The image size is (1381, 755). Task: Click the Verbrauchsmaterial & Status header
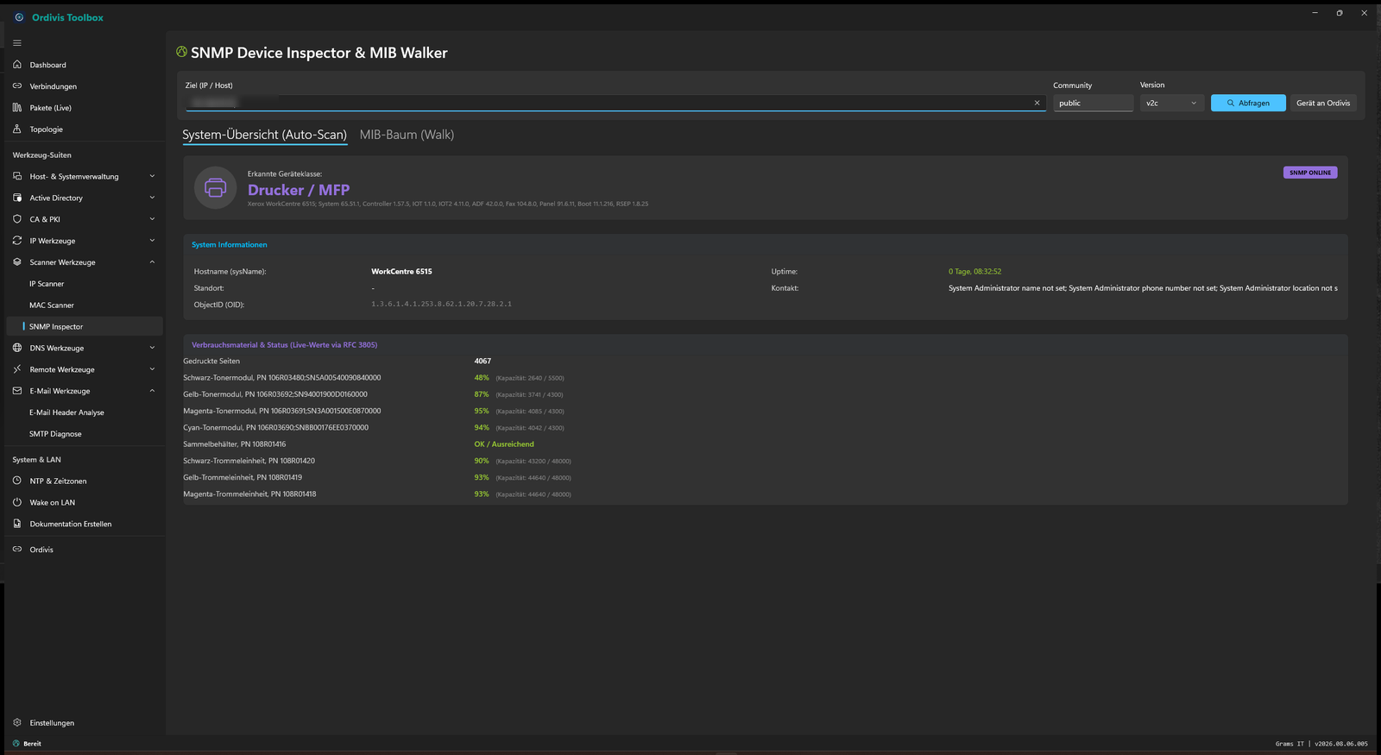tap(284, 345)
